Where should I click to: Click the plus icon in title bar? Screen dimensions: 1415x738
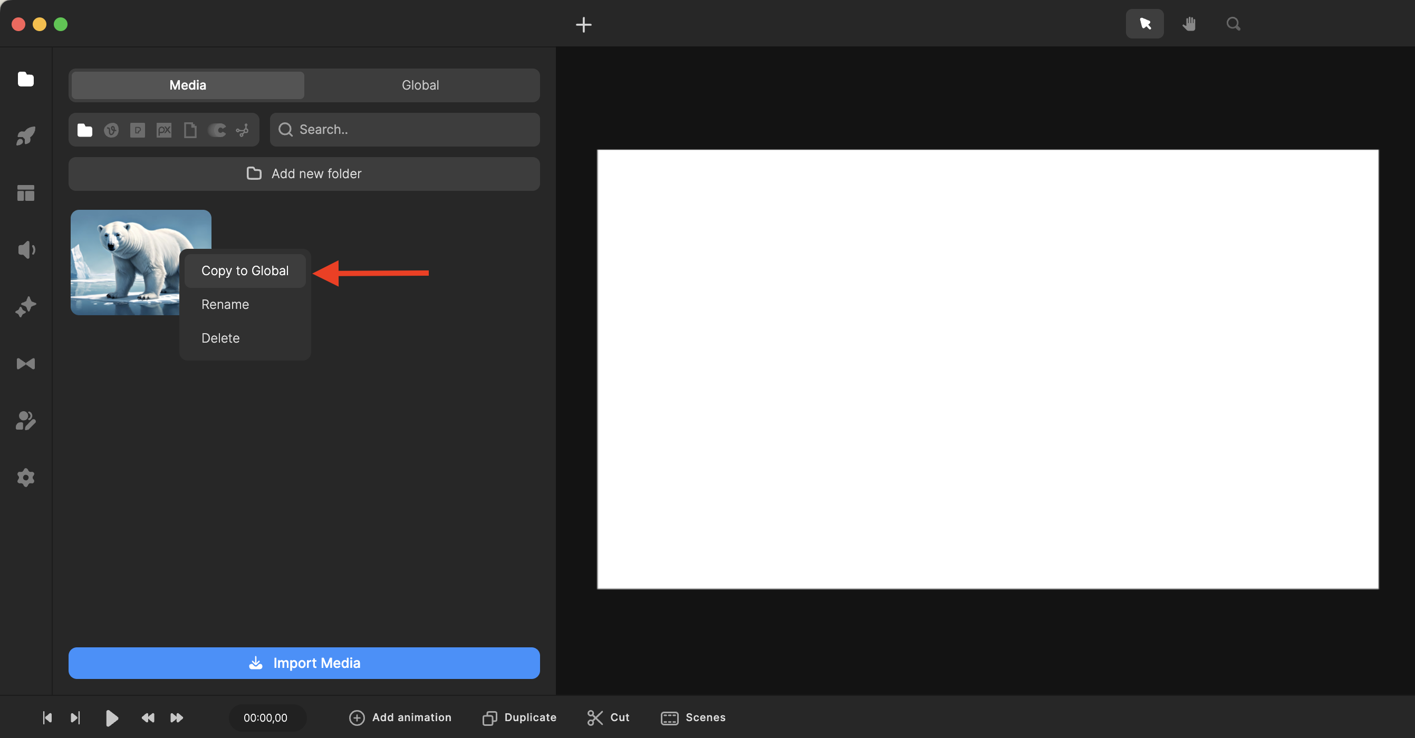tap(583, 25)
